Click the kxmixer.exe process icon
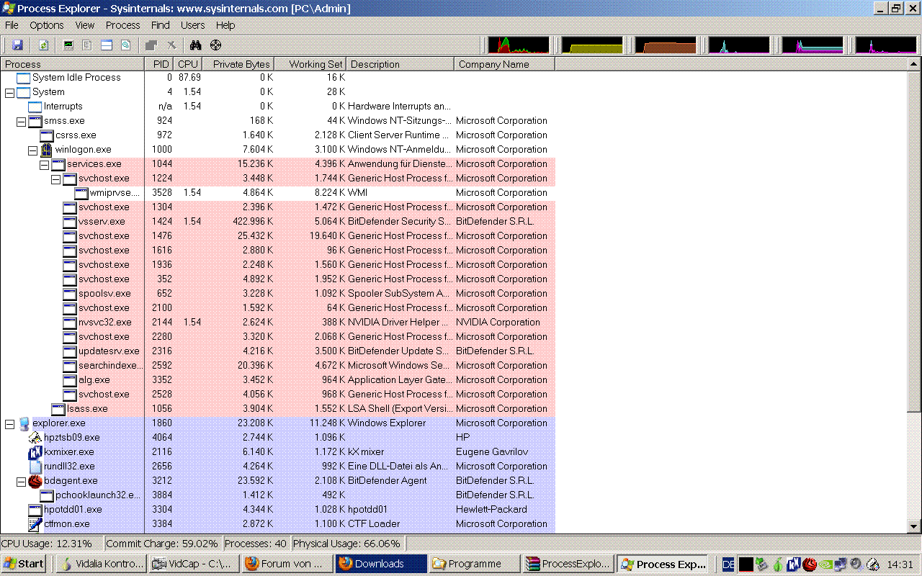The width and height of the screenshot is (922, 576). pos(35,451)
